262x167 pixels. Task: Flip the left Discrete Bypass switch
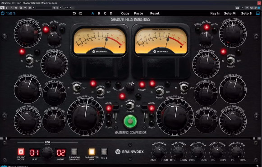pos(100,92)
